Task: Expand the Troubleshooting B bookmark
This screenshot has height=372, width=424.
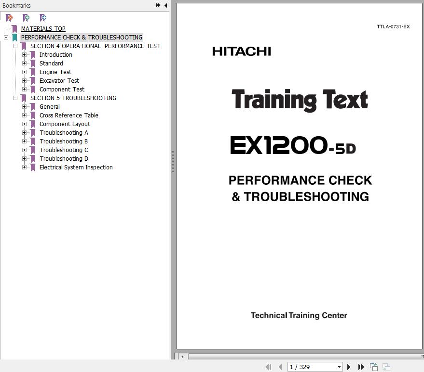Action: coord(24,141)
